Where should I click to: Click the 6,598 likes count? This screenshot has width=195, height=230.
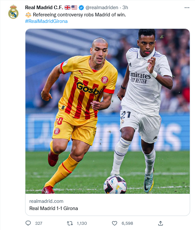pyautogui.click(x=127, y=223)
